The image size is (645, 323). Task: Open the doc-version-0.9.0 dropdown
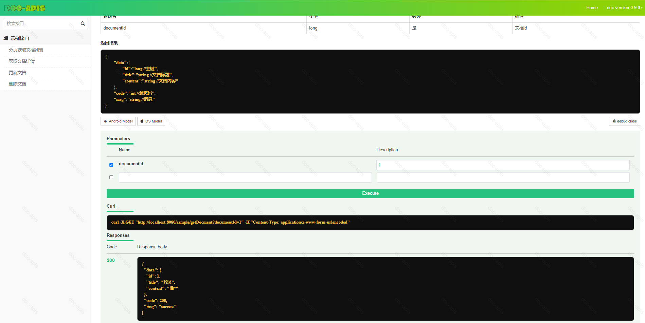pos(624,8)
